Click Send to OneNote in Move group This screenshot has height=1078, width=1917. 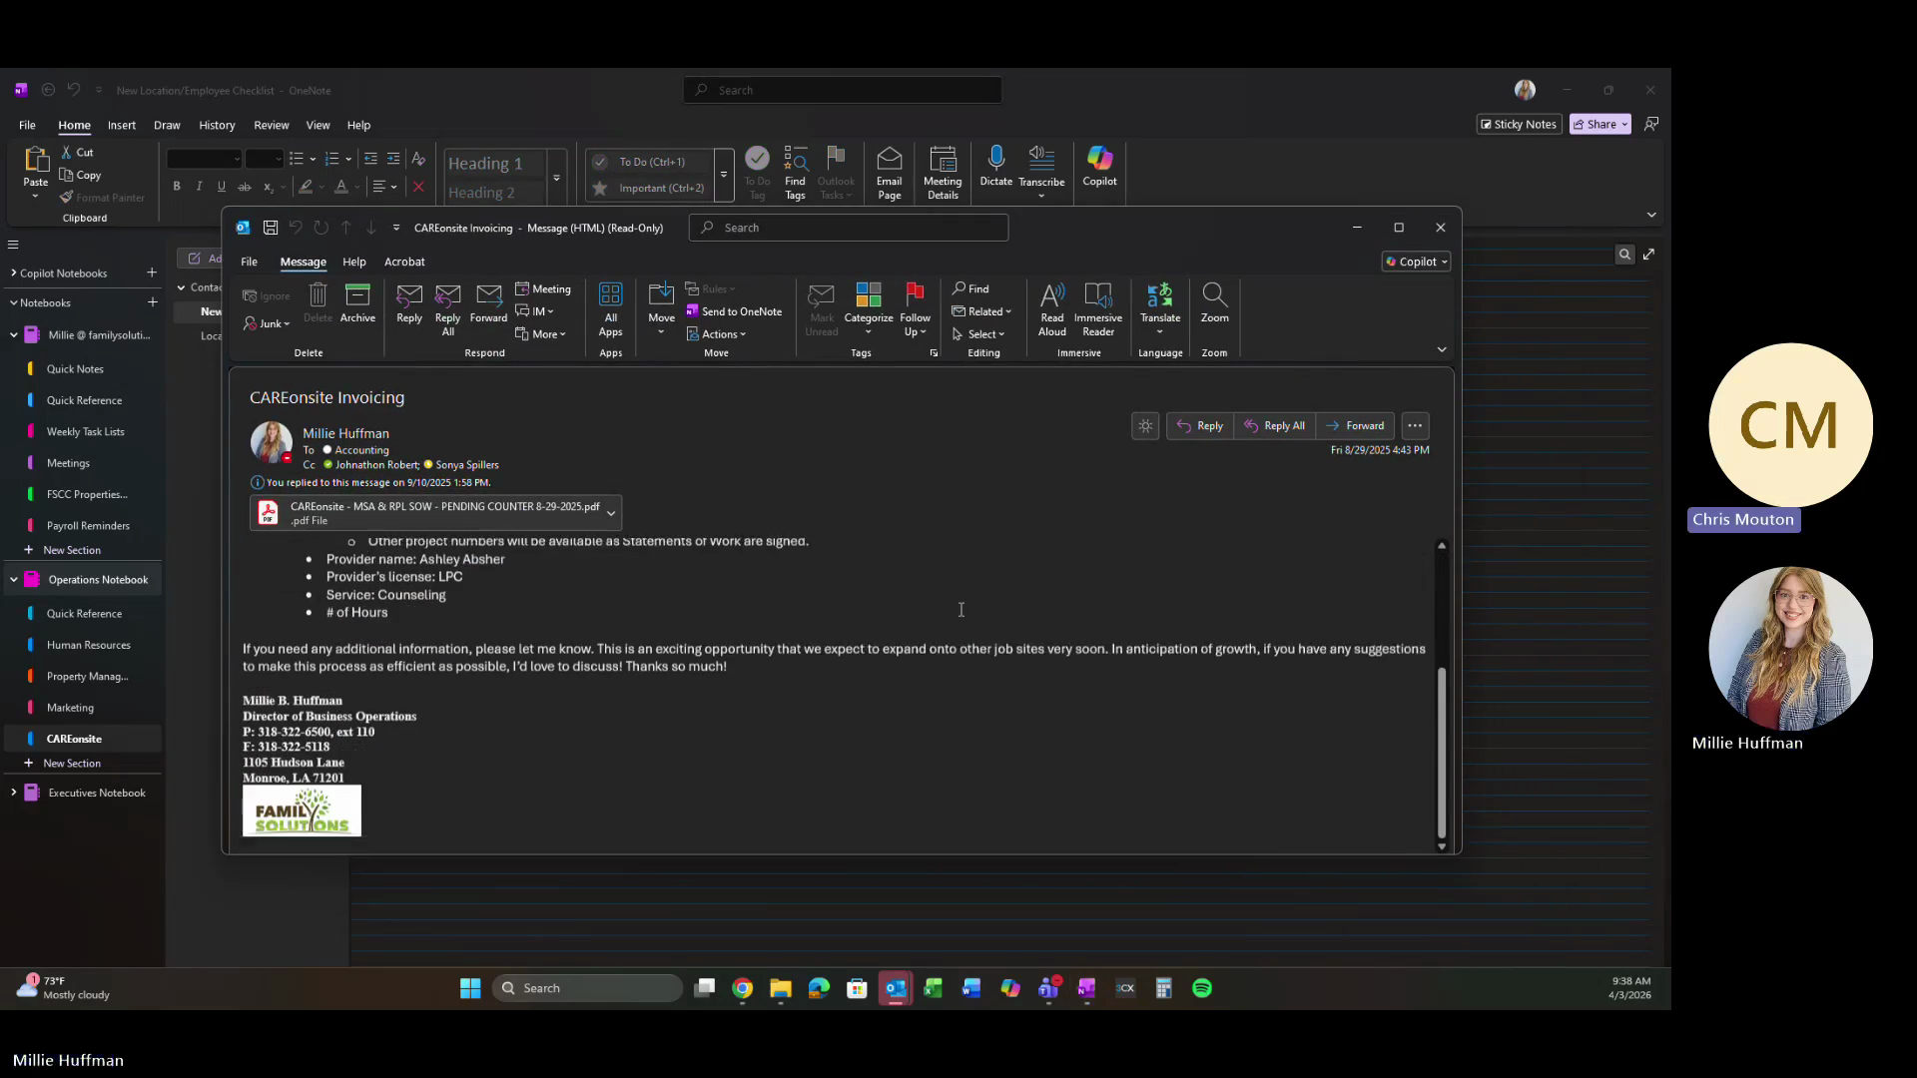[x=734, y=311]
